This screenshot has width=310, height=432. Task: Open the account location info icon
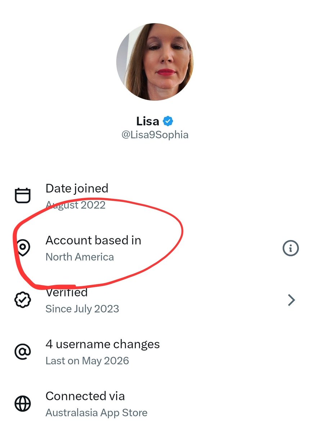click(291, 248)
